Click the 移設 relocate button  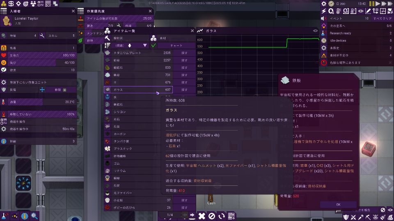pyautogui.click(x=61, y=90)
